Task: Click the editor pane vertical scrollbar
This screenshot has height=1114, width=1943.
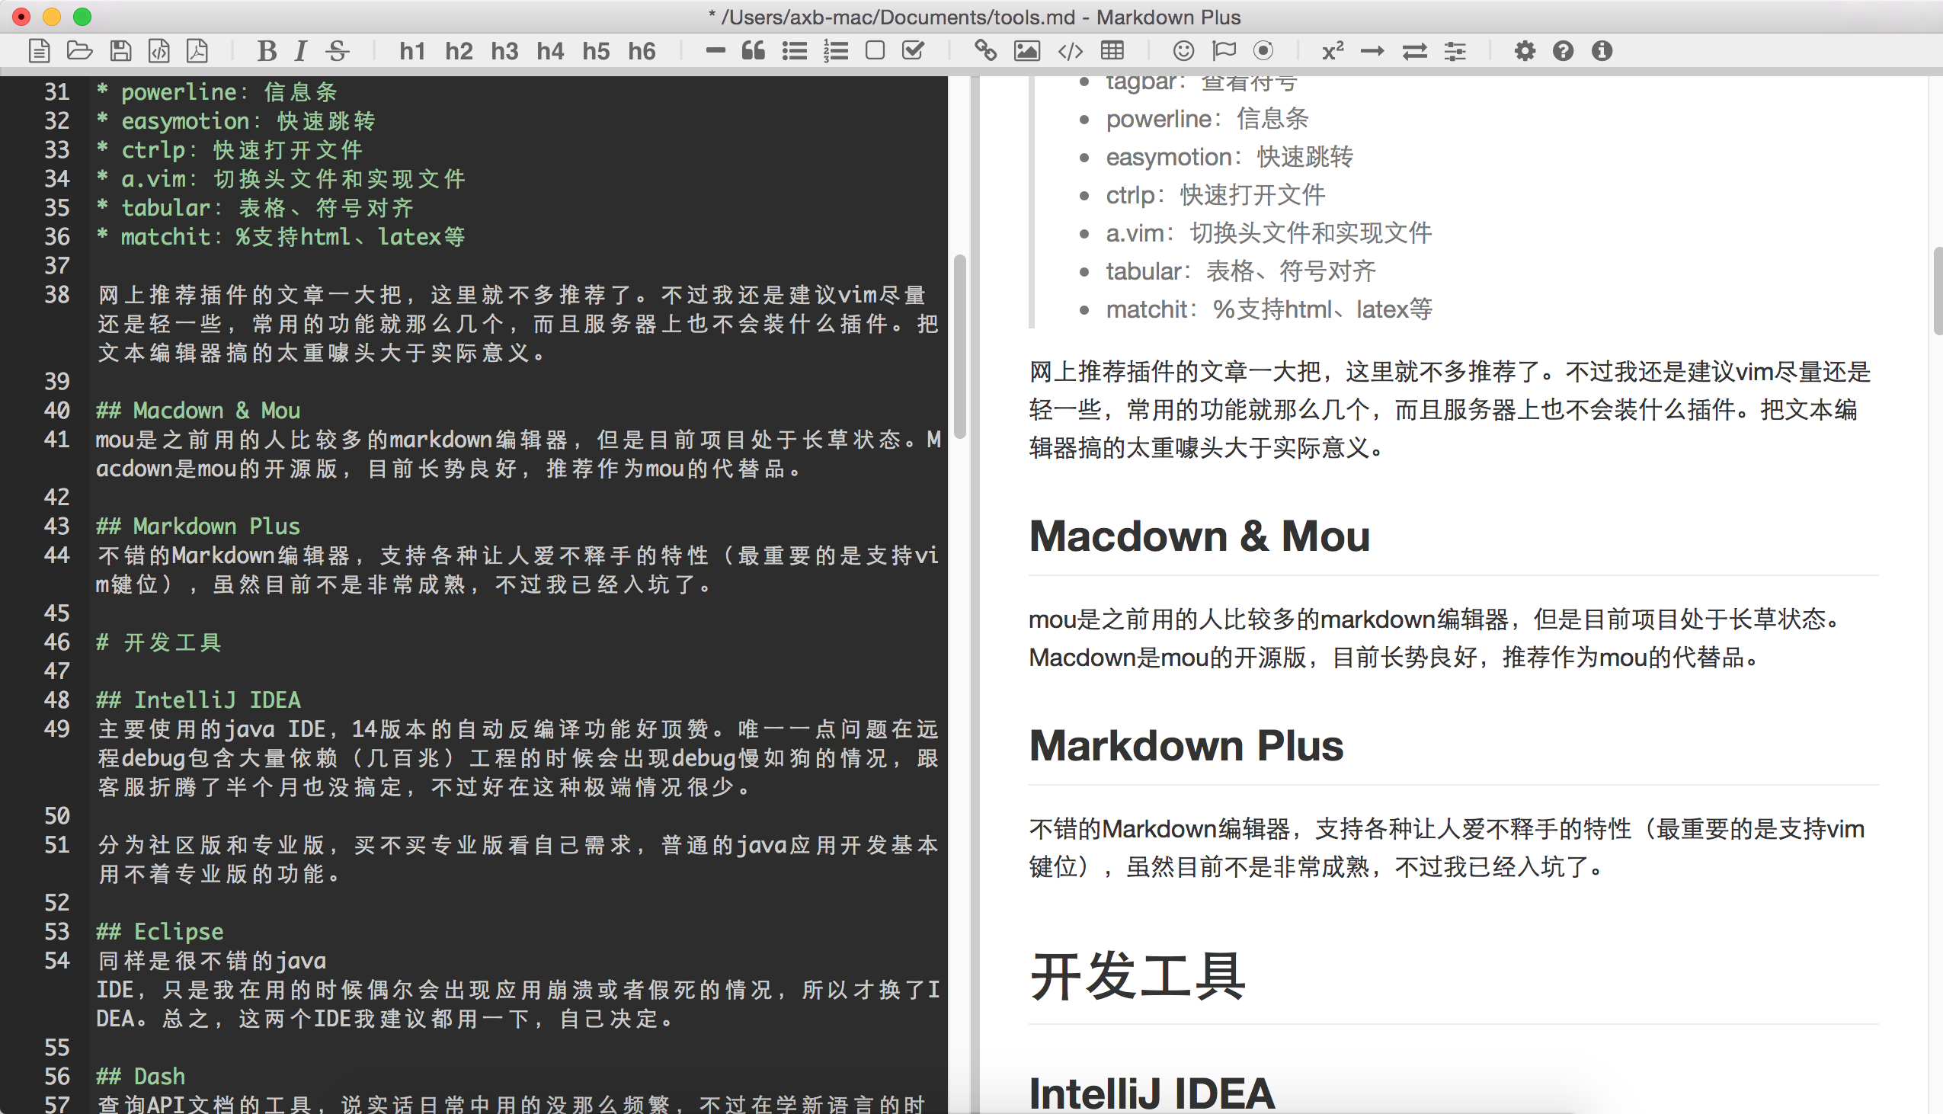Action: click(x=959, y=346)
